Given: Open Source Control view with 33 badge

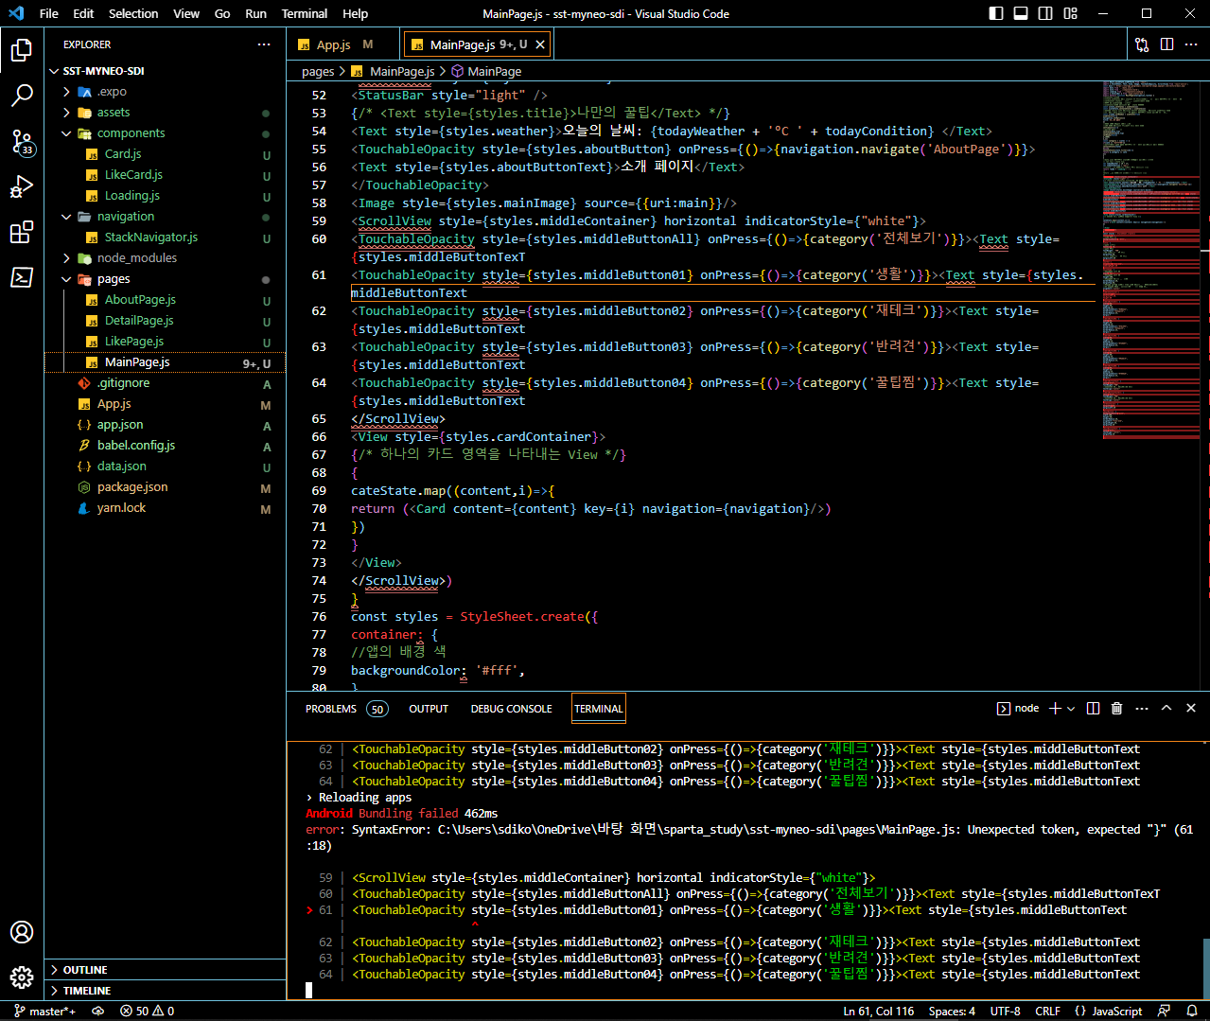Looking at the screenshot, I should coord(22,142).
